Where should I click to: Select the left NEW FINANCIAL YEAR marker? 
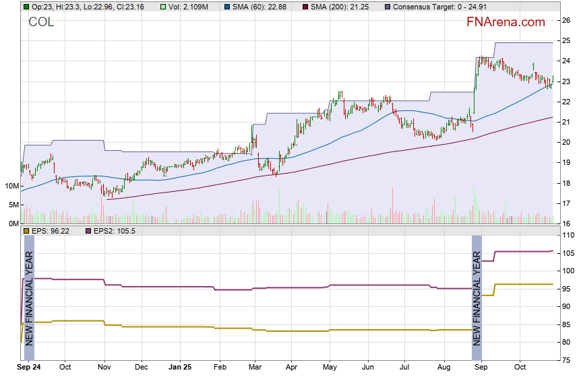(x=29, y=298)
